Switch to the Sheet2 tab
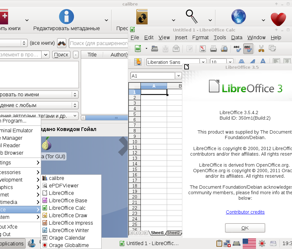Screen dimensions: 292x249 tap(173, 233)
